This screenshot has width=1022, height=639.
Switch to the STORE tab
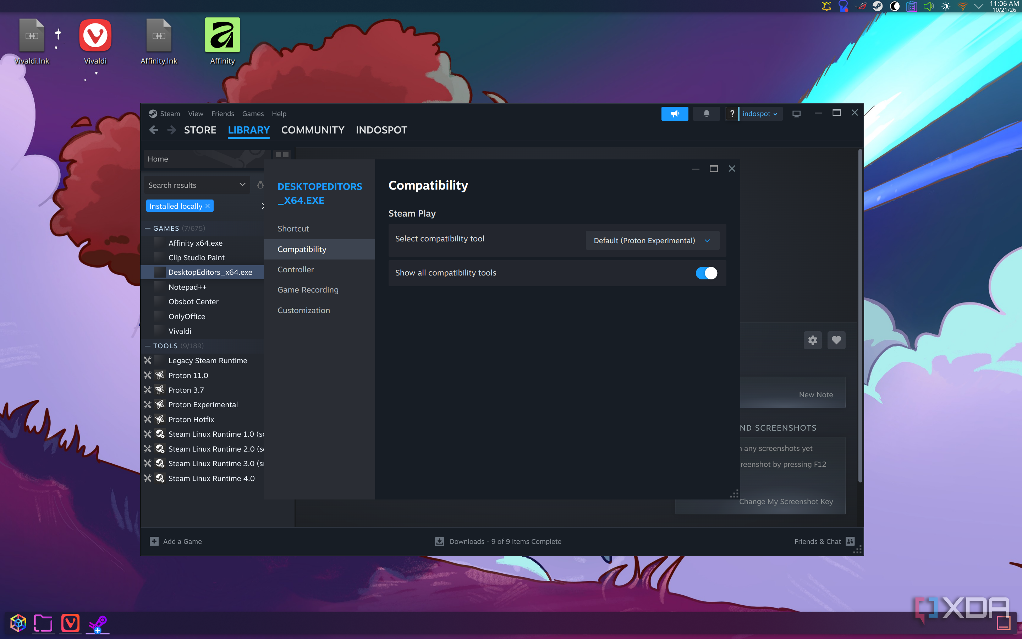[200, 130]
